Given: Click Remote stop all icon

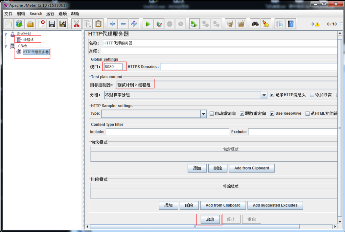Looking at the screenshot, I should 205,24.
